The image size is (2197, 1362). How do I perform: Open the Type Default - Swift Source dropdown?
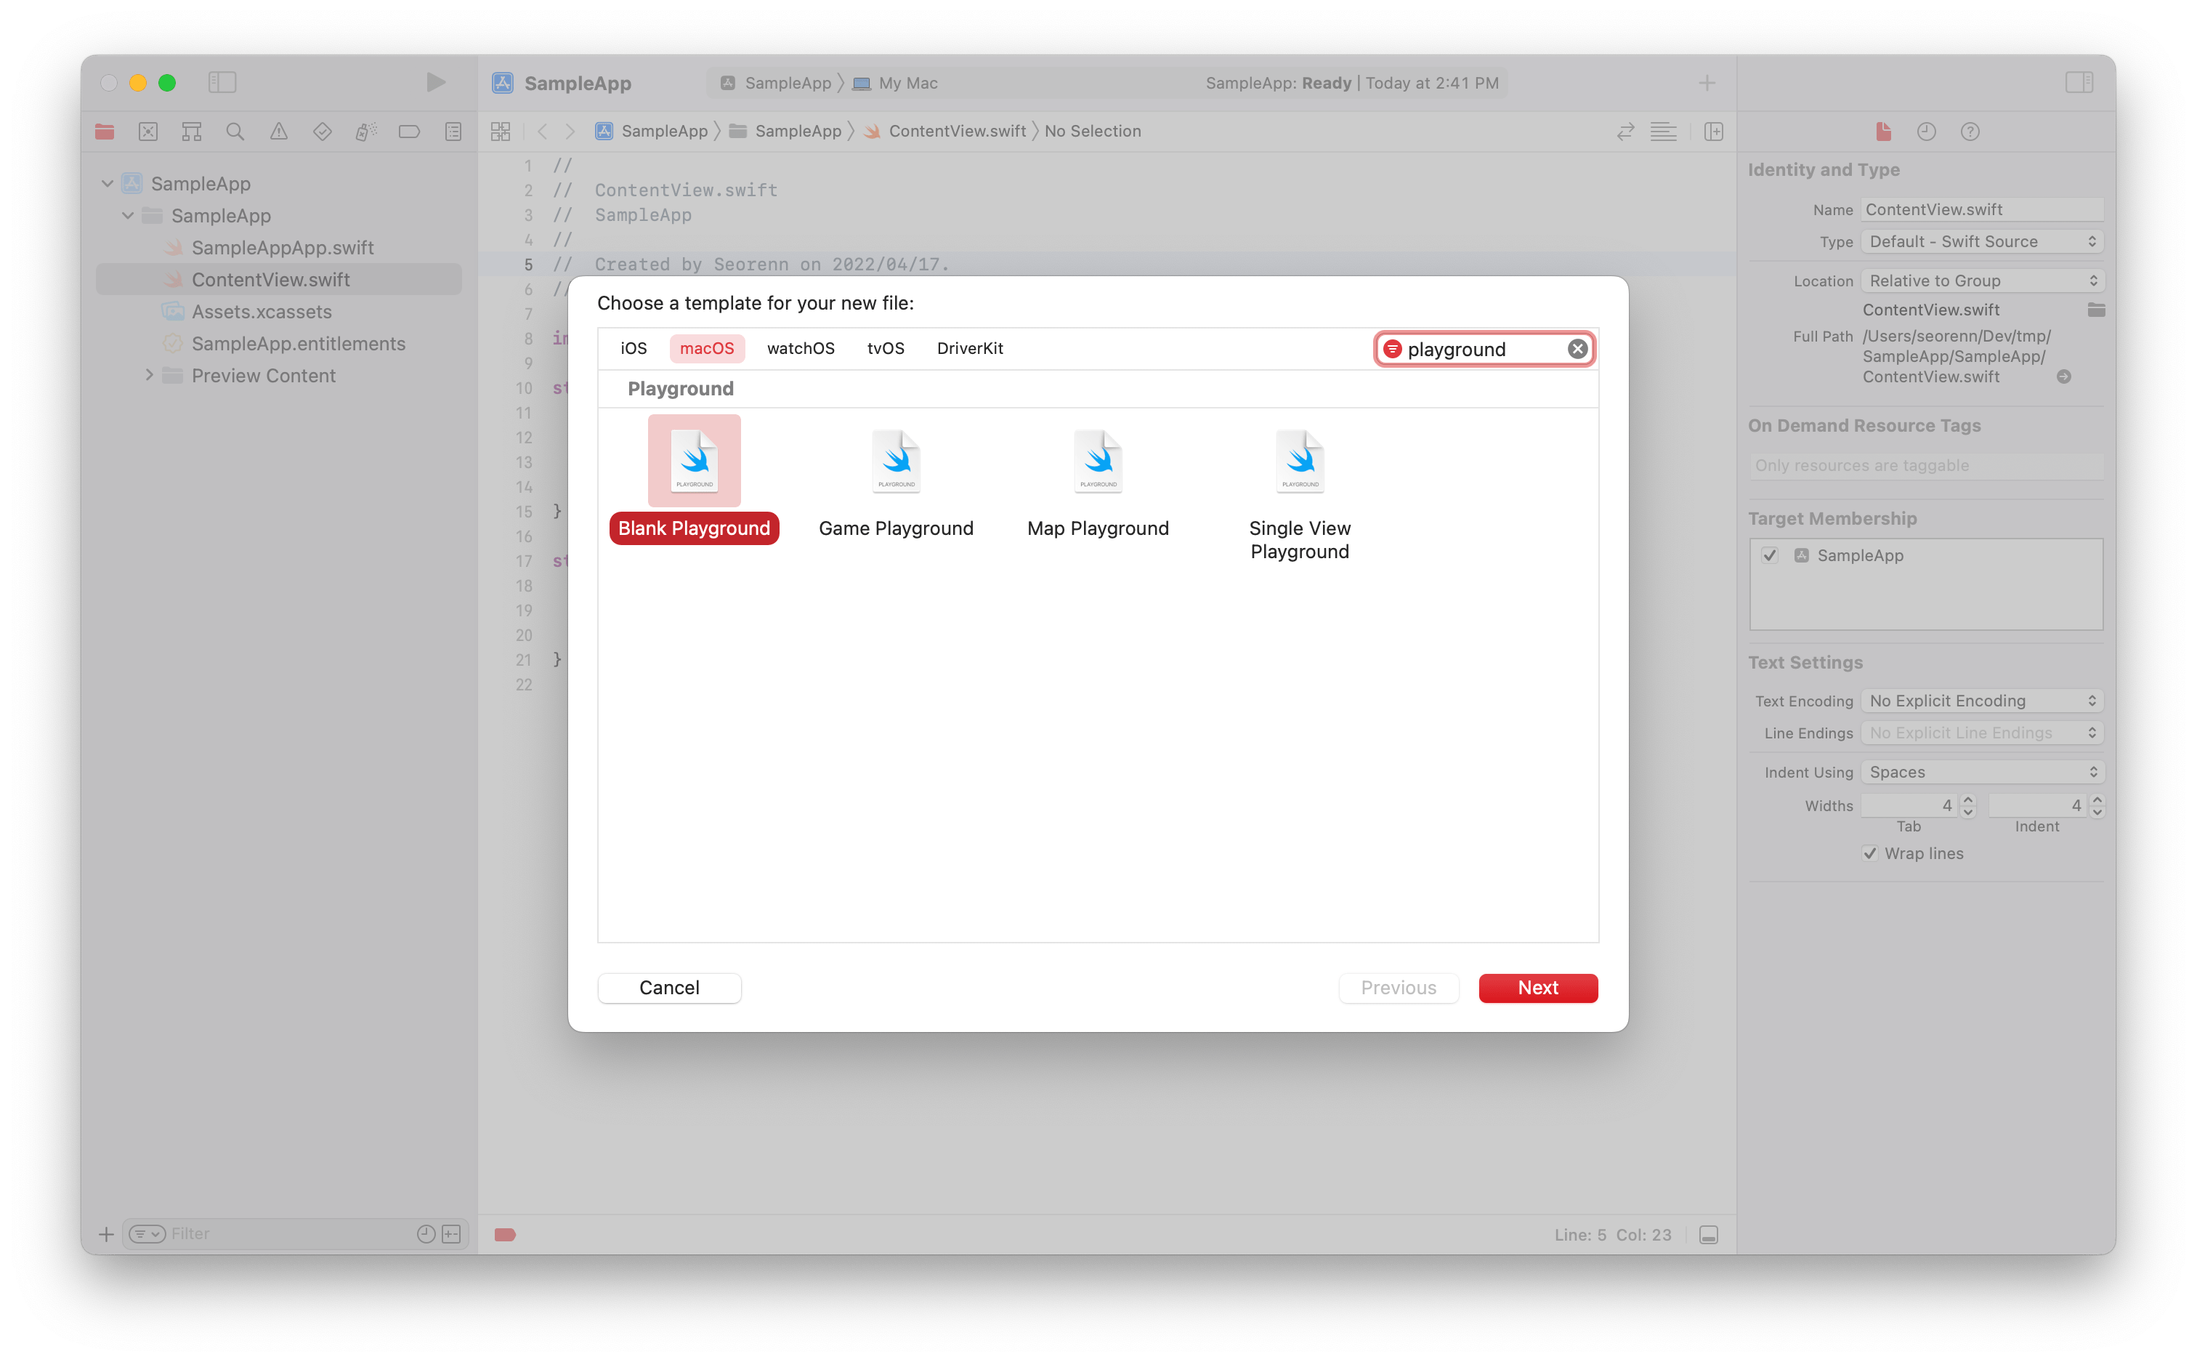pyautogui.click(x=1982, y=242)
